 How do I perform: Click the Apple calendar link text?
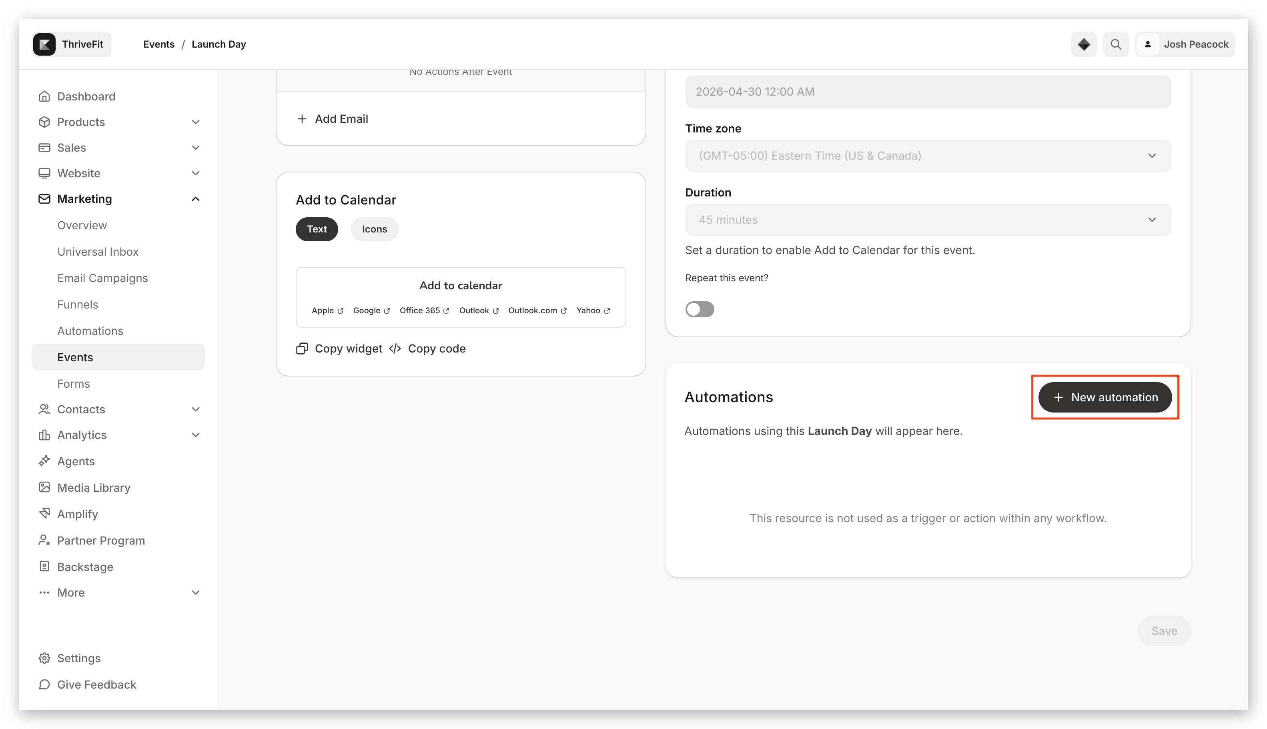point(323,310)
